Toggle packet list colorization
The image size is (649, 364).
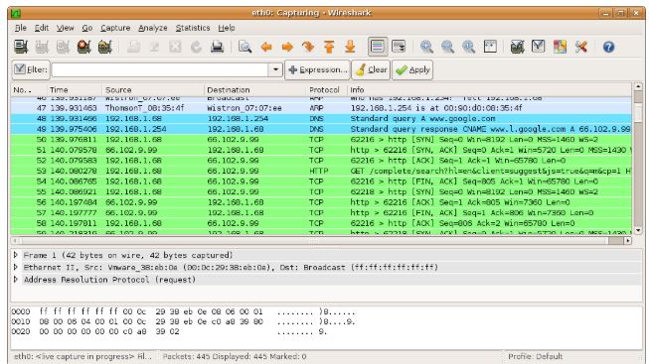378,47
